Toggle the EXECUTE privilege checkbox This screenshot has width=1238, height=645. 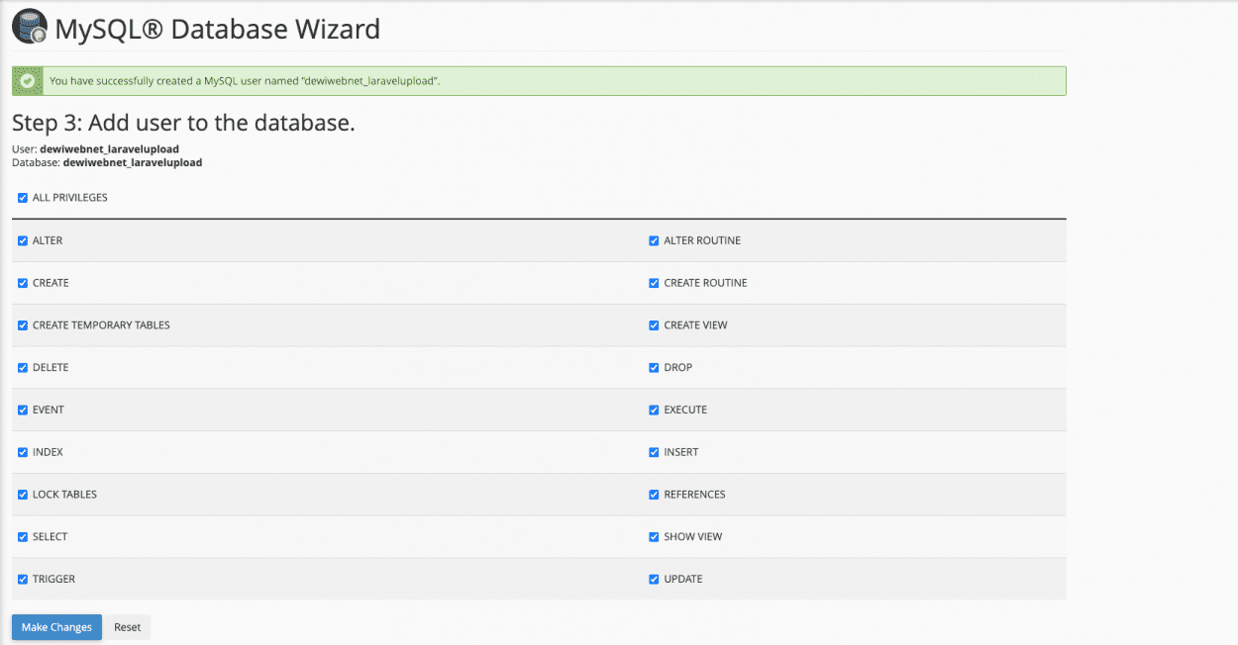654,410
